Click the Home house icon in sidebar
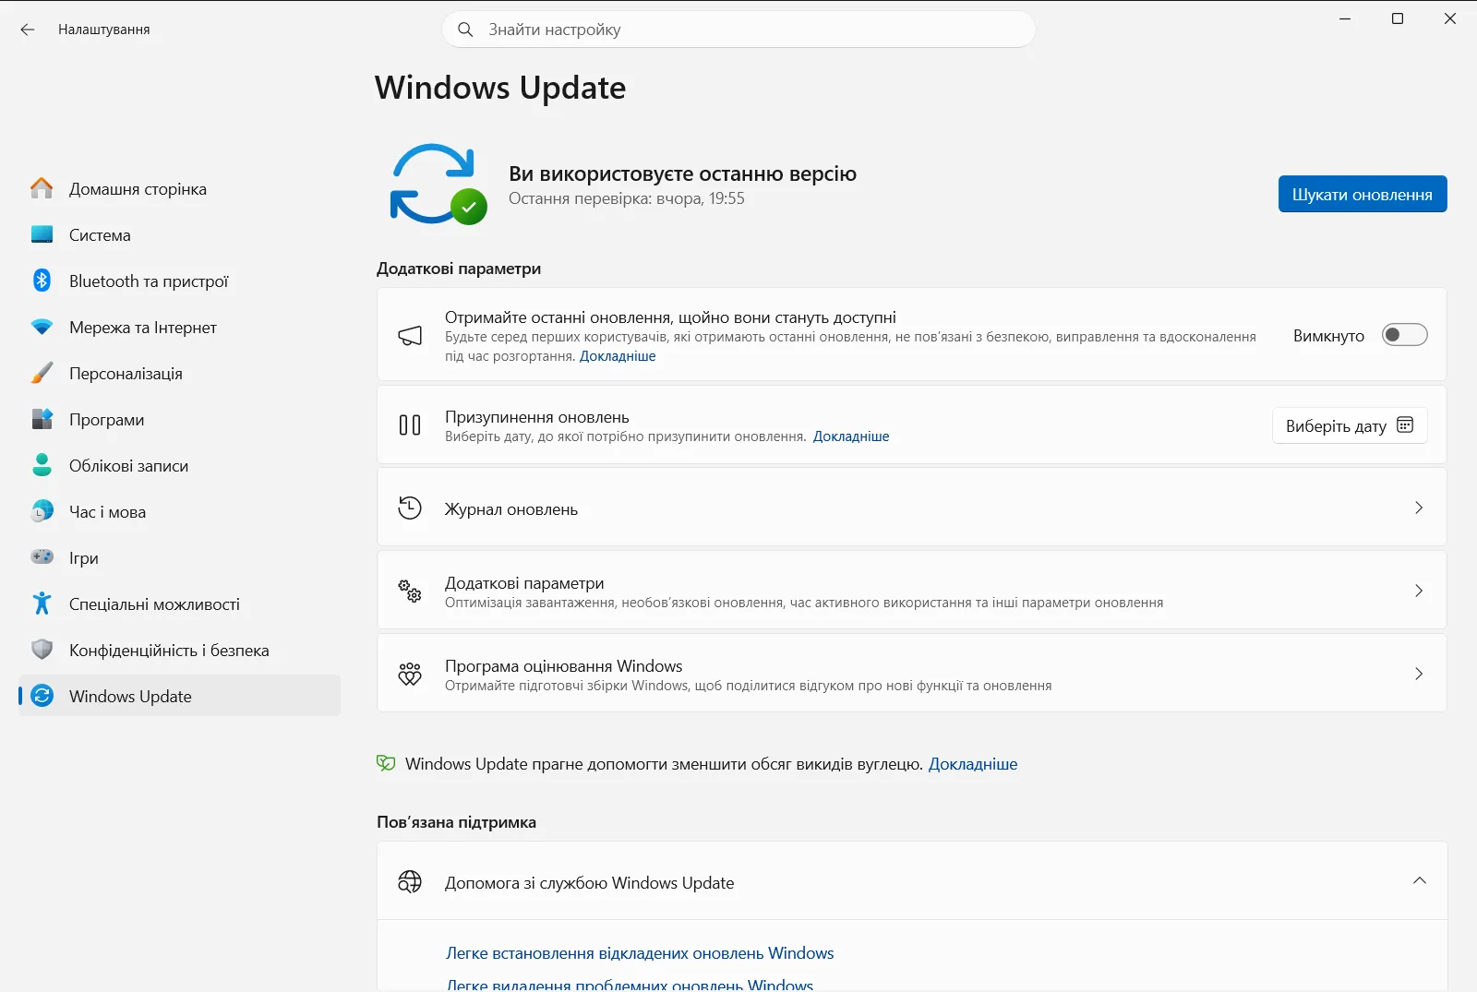Viewport: 1477px width, 992px height. point(42,188)
